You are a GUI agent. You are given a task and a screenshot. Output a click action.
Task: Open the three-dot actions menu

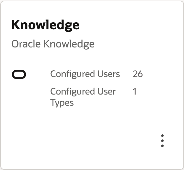[162, 141]
